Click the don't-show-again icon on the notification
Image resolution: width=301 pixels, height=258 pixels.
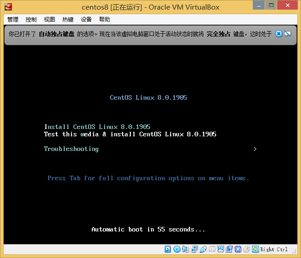tap(288, 34)
